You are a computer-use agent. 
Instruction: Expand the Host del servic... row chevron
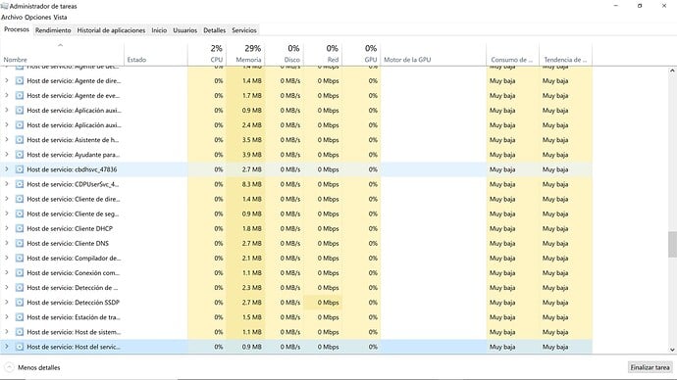pyautogui.click(x=7, y=347)
